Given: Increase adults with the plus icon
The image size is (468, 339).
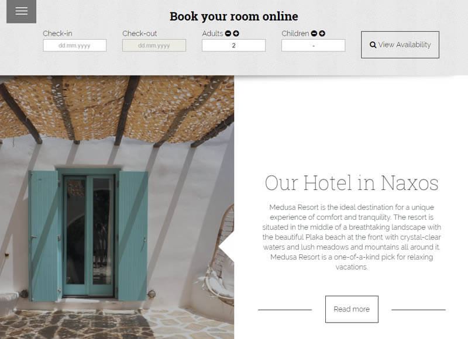Looking at the screenshot, I should click(x=236, y=33).
